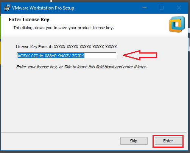Focus the license key input field
This screenshot has height=153, width=190.
click(67, 55)
